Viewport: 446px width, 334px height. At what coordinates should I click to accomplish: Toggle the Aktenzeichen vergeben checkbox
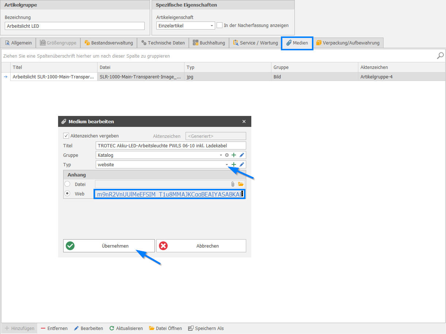66,136
